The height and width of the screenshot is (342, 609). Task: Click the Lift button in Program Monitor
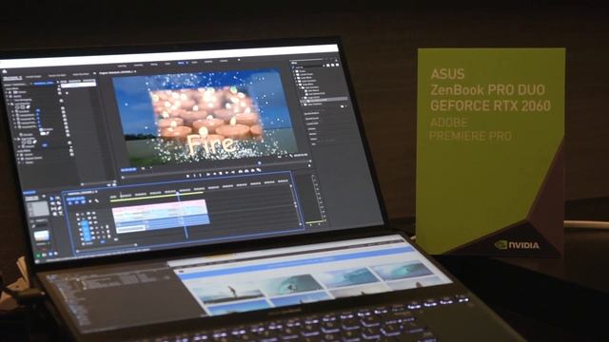241,171
